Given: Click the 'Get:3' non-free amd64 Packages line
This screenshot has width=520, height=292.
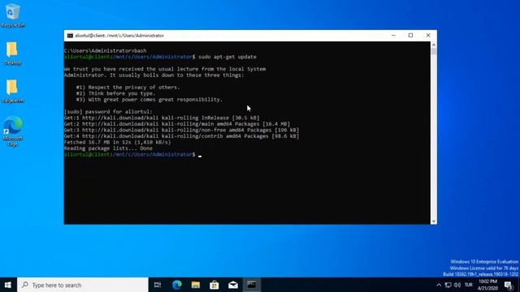Looking at the screenshot, I should click(181, 130).
